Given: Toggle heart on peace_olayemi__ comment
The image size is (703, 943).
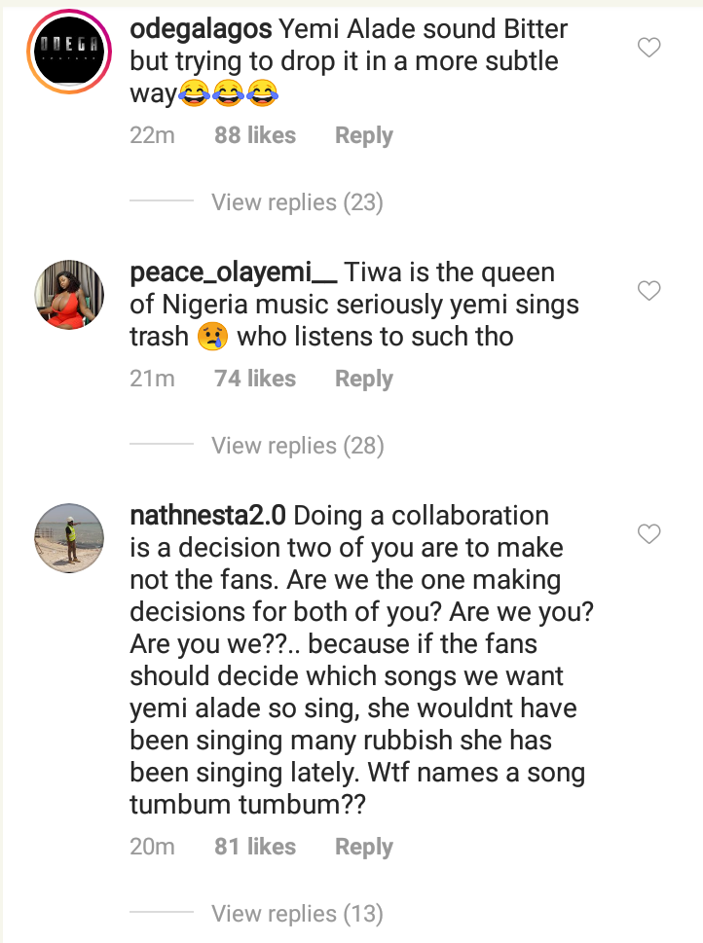Looking at the screenshot, I should click(x=648, y=290).
